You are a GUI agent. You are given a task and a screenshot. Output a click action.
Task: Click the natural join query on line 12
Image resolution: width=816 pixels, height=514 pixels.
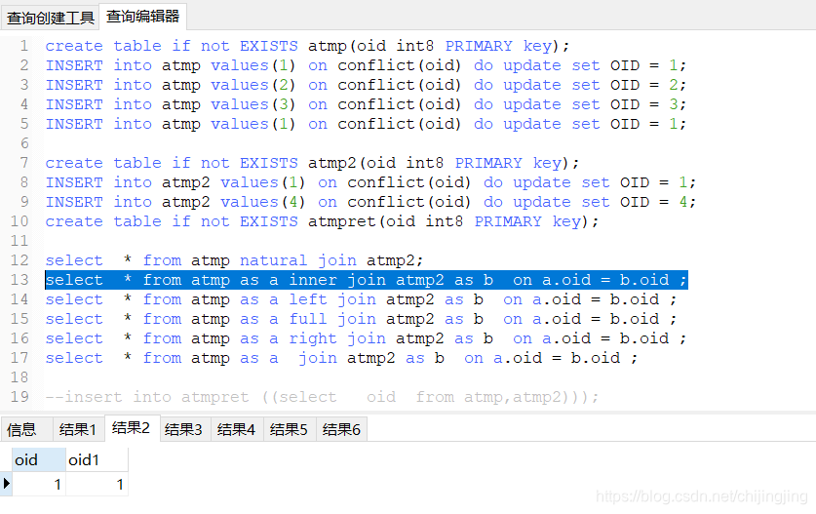[234, 260]
